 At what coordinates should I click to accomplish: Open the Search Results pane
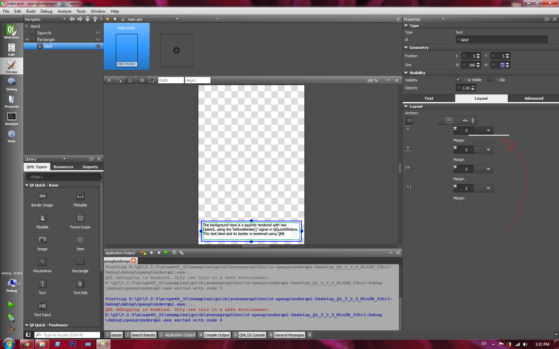point(140,335)
